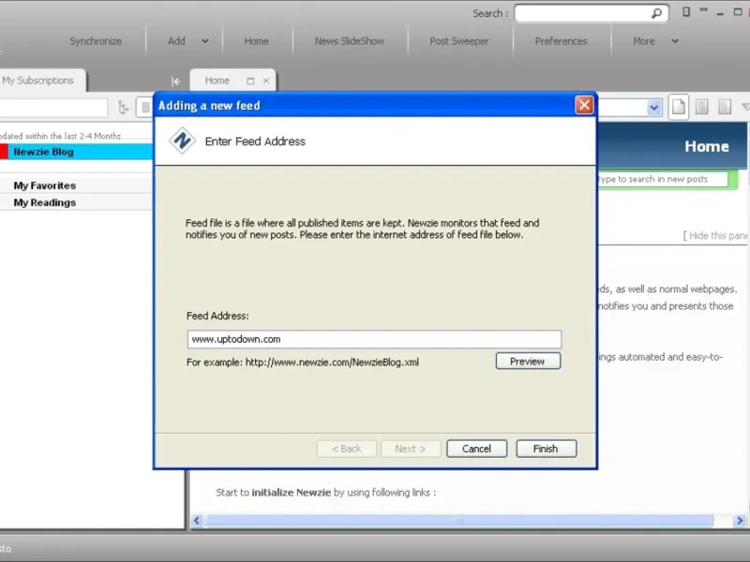The height and width of the screenshot is (562, 750).
Task: Expand the More dropdown arrow
Action: tap(675, 41)
